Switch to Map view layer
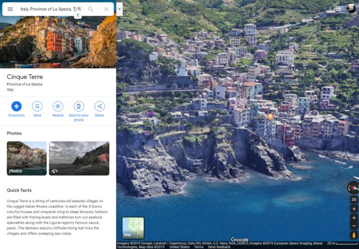Screen dimensions: 359x249 point(133,228)
